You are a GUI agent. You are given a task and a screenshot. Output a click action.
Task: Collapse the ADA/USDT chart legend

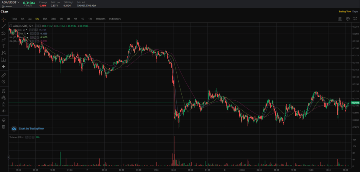coord(11,26)
